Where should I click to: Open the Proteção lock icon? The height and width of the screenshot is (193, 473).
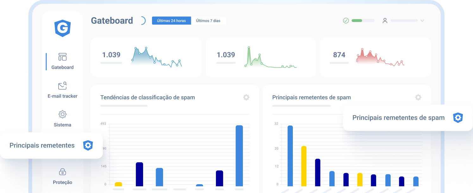[x=62, y=172]
